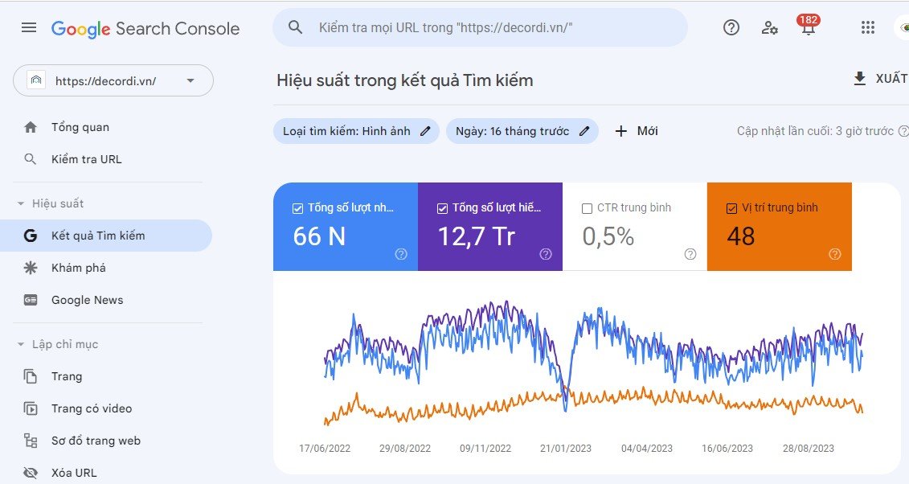Open the property selector dropdown arrow
This screenshot has width=909, height=484.
[190, 80]
